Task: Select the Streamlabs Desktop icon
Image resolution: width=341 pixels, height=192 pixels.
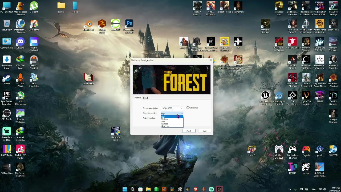Action: coord(7,134)
